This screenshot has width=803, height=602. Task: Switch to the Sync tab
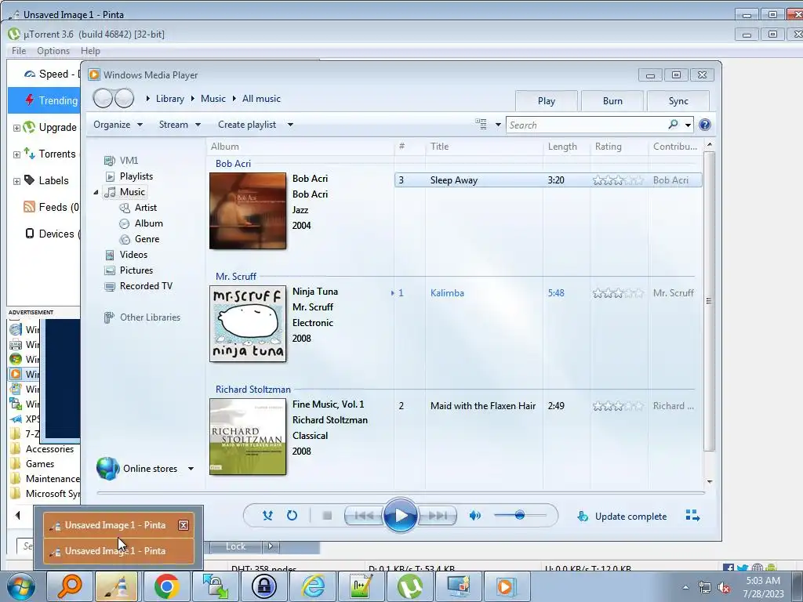[678, 101]
